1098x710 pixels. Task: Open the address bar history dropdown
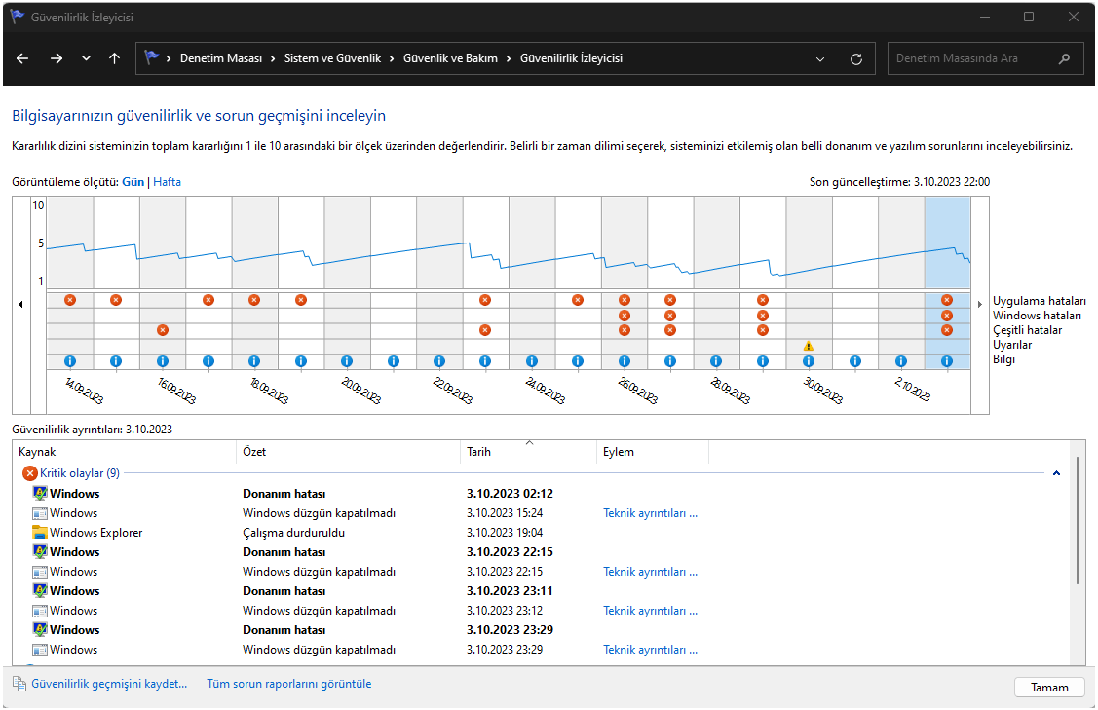[x=820, y=59]
